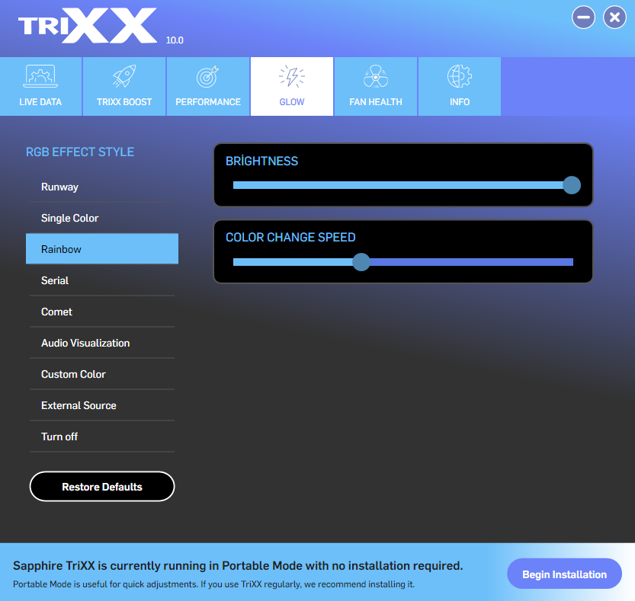This screenshot has width=635, height=601.
Task: Select the Rainbow effect style
Action: [x=102, y=249]
